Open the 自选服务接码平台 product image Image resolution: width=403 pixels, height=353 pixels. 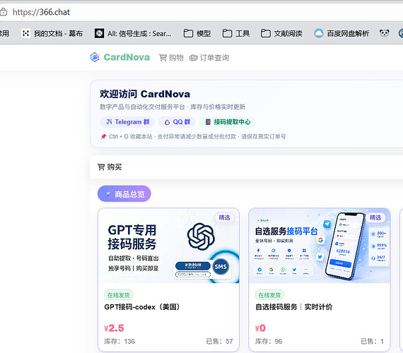320,246
